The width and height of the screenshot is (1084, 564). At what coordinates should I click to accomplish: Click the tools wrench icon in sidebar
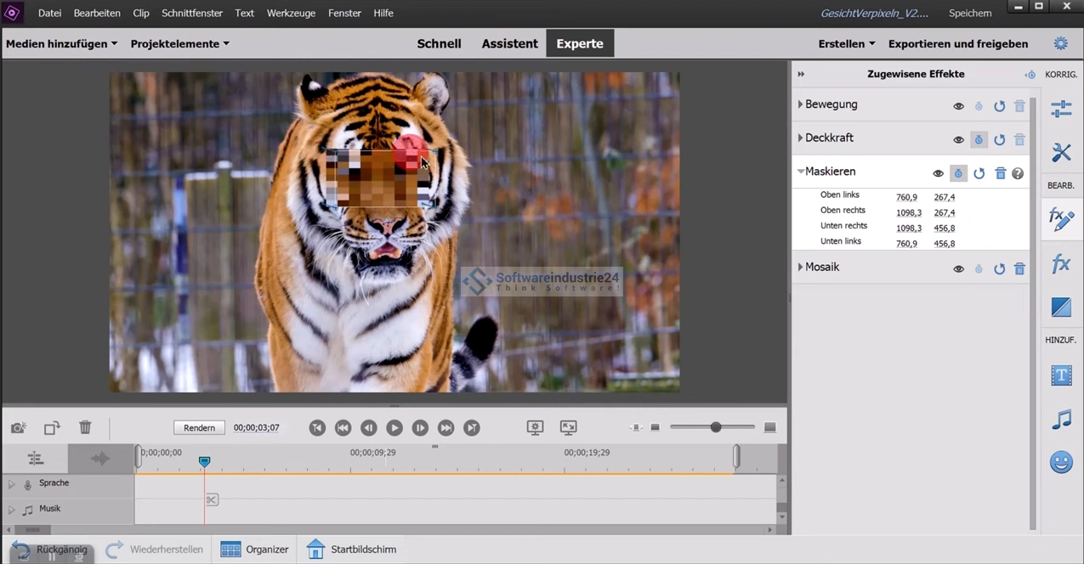click(1061, 153)
